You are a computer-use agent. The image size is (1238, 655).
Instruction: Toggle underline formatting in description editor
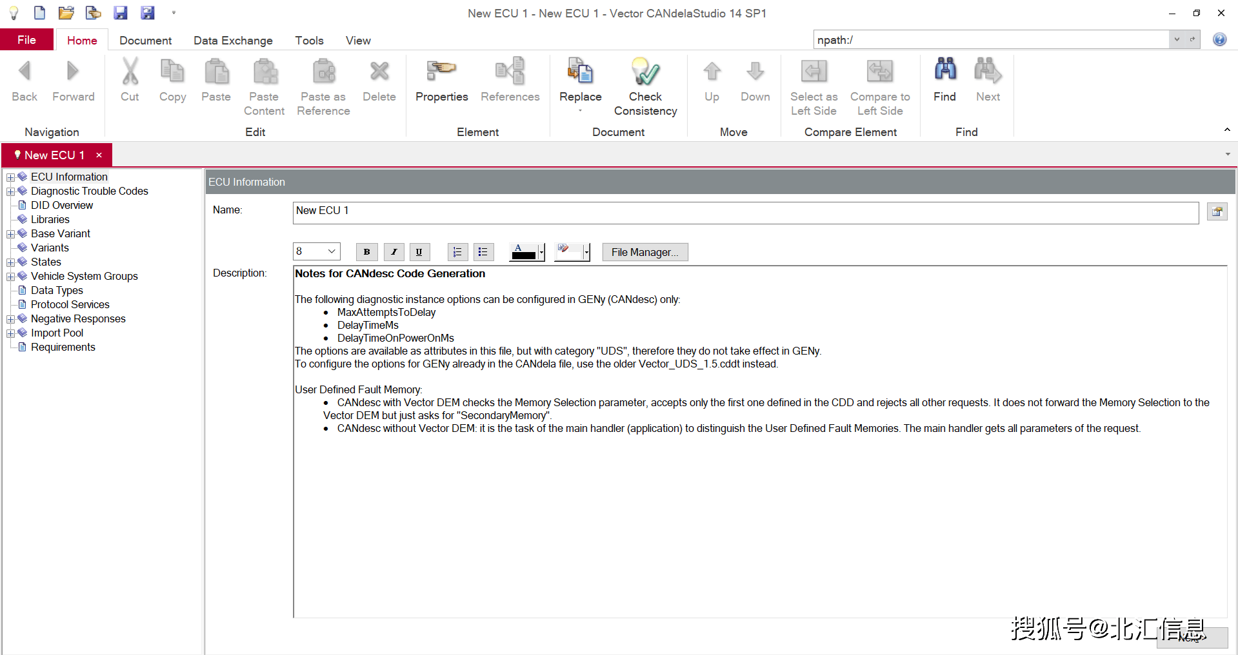pos(419,252)
